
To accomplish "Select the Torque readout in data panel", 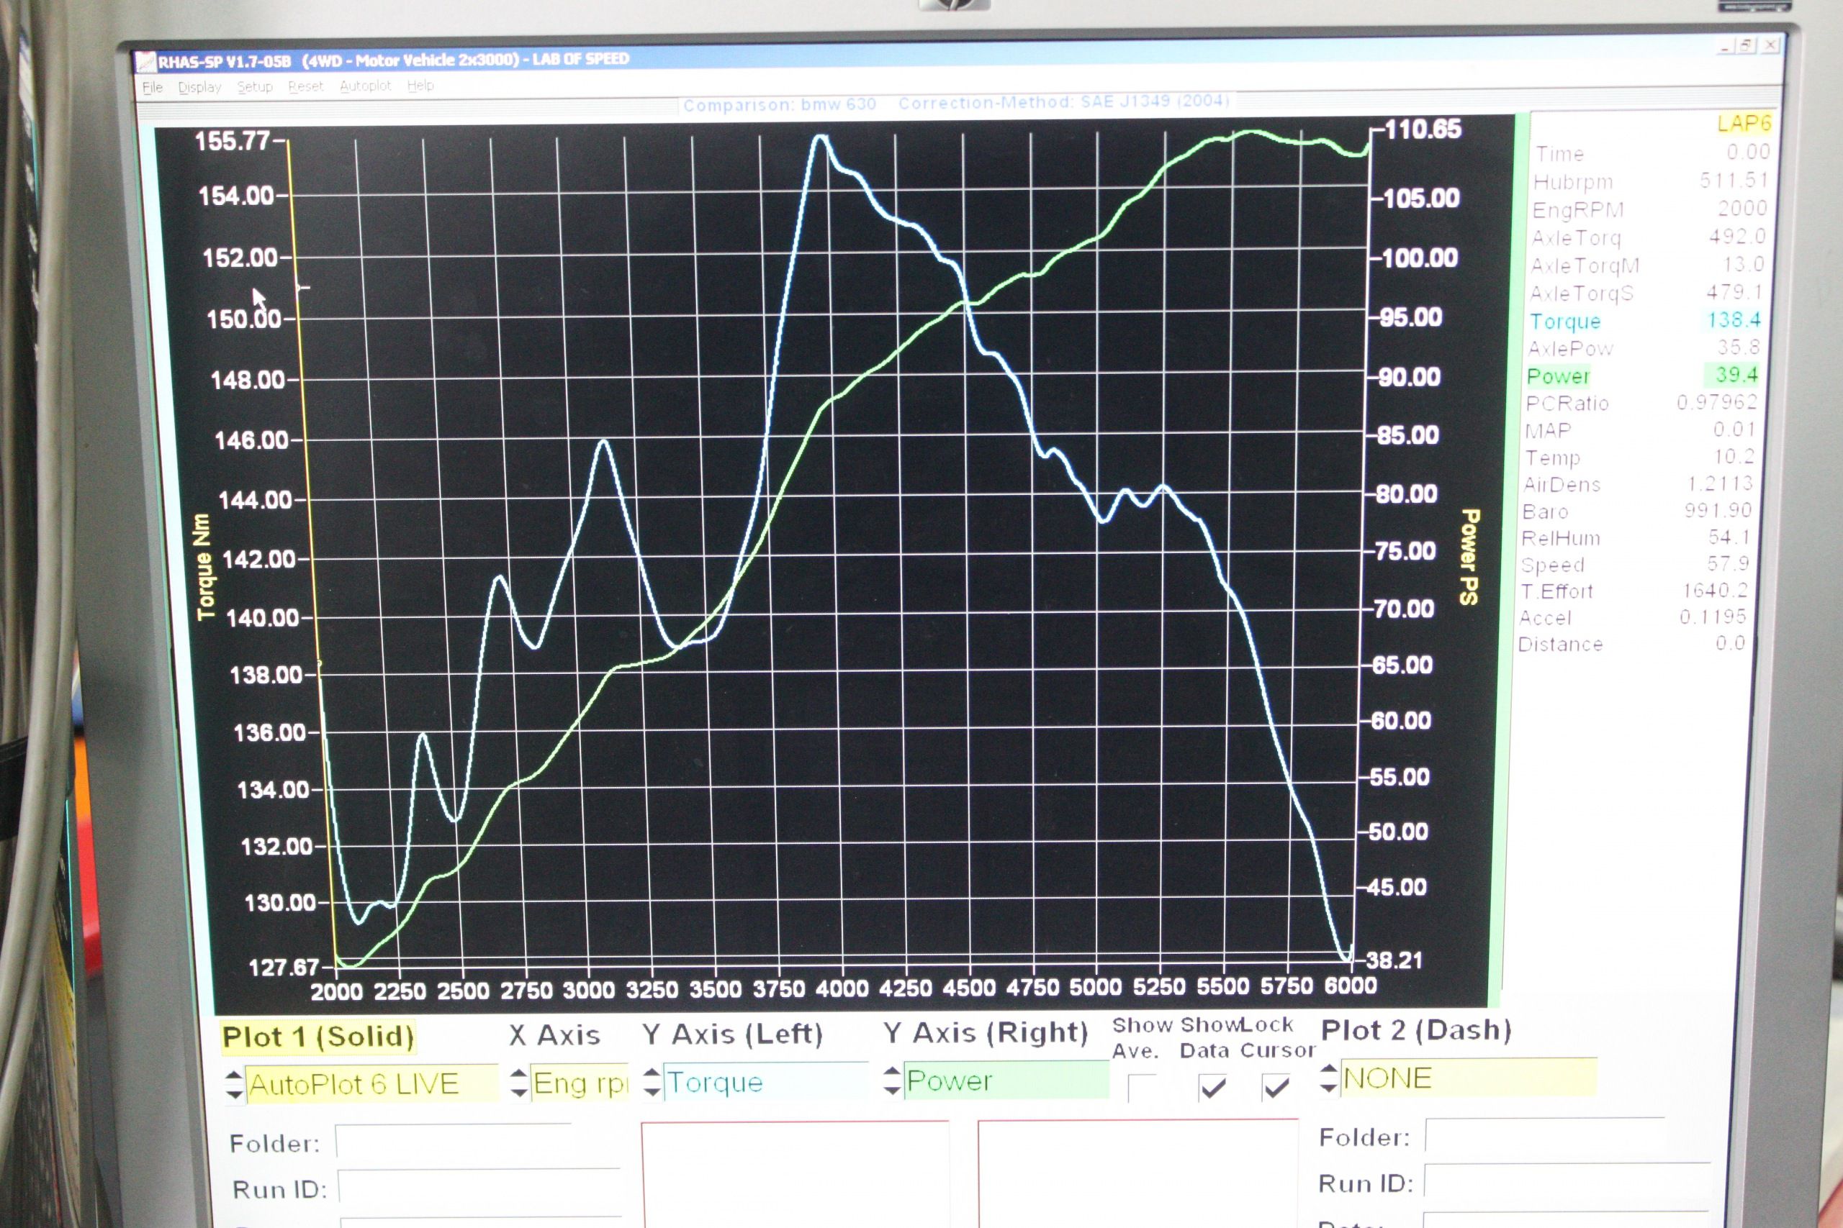I will click(x=1644, y=321).
